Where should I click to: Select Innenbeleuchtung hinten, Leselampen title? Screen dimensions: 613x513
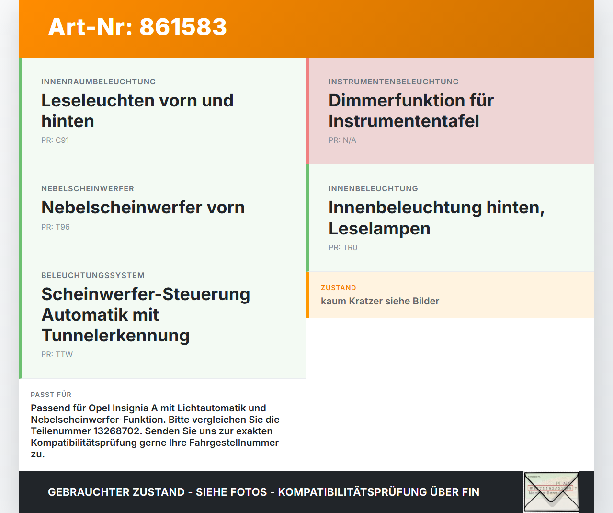click(437, 218)
